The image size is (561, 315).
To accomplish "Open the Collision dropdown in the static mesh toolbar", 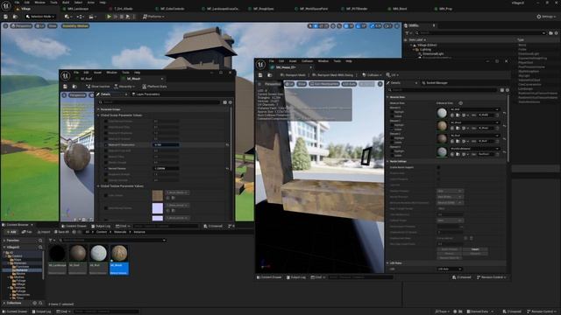I will coord(372,75).
